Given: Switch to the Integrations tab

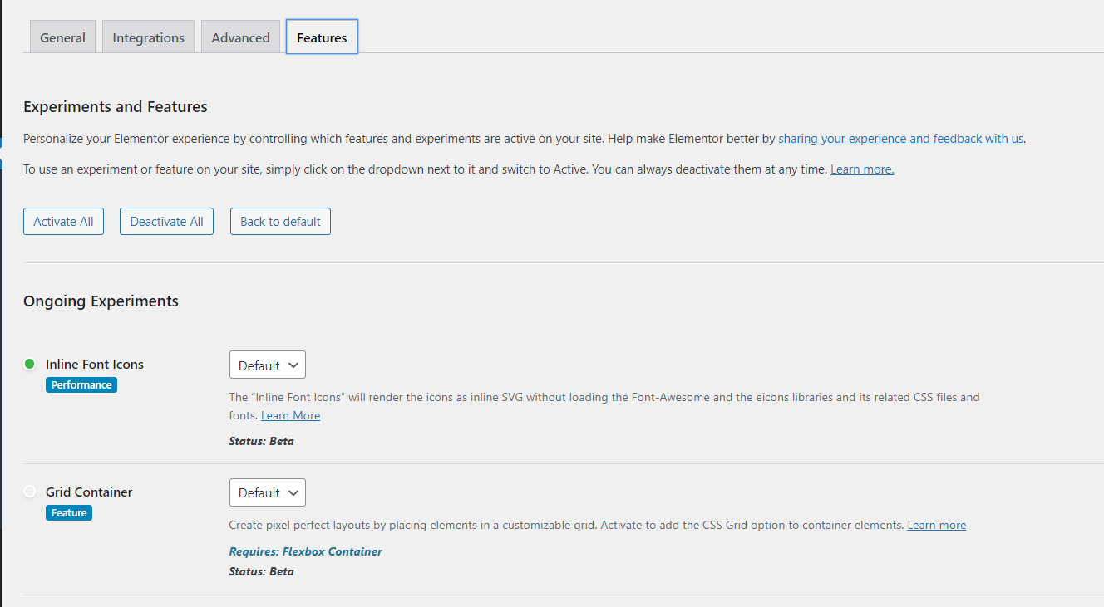Looking at the screenshot, I should pyautogui.click(x=148, y=37).
